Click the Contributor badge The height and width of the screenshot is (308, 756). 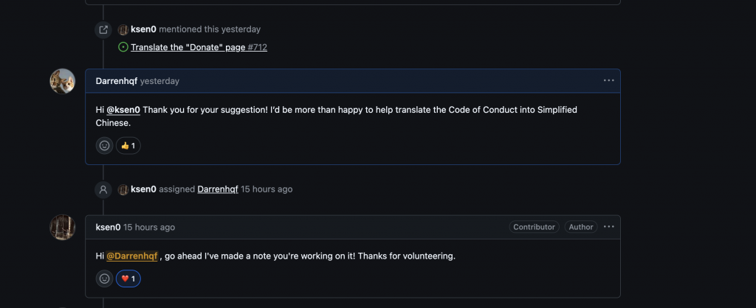click(x=535, y=227)
